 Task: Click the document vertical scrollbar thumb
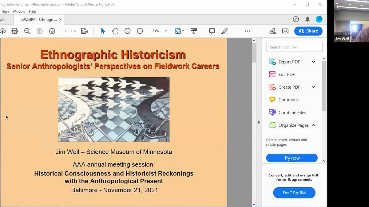coord(254,53)
